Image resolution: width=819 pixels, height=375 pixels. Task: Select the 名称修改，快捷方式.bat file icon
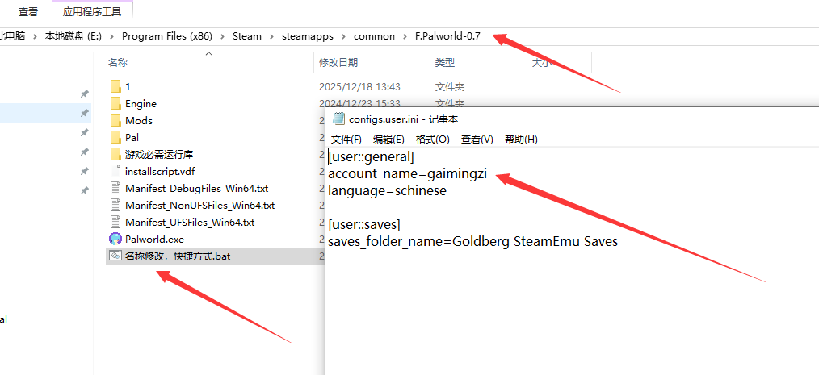[x=115, y=256]
